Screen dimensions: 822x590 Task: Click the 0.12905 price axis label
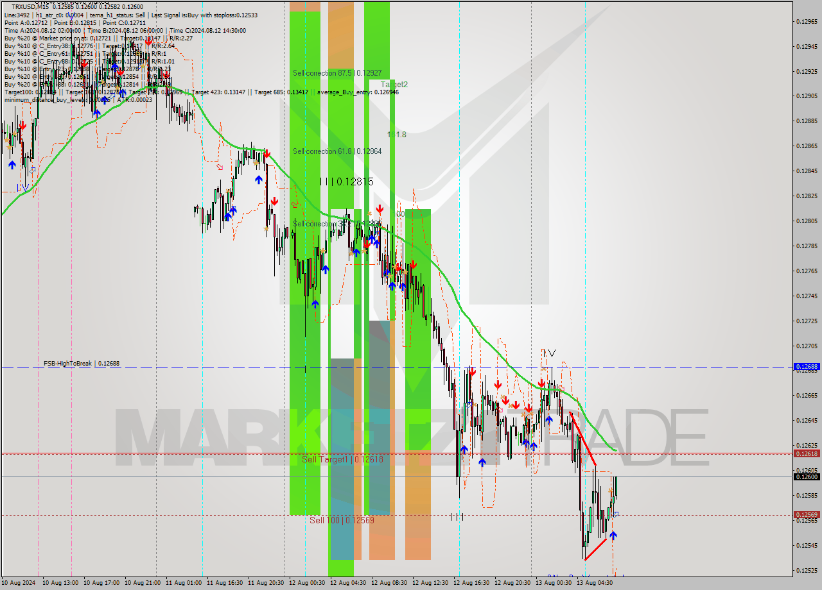[807, 96]
